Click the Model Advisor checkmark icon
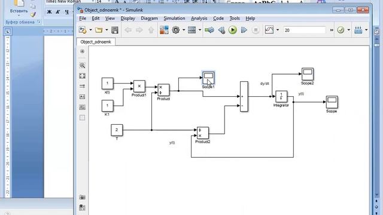Image resolution: width=383 pixels, height=215 pixels. tap(341, 30)
